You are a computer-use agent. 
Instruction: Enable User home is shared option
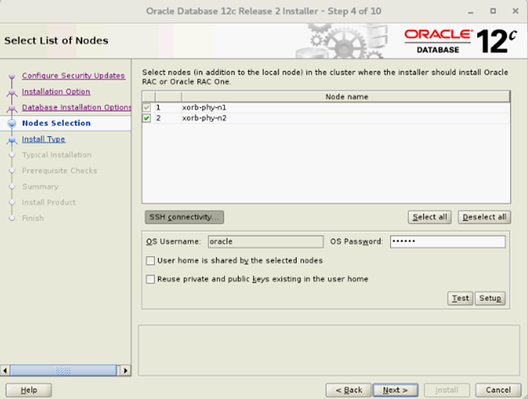tap(151, 260)
